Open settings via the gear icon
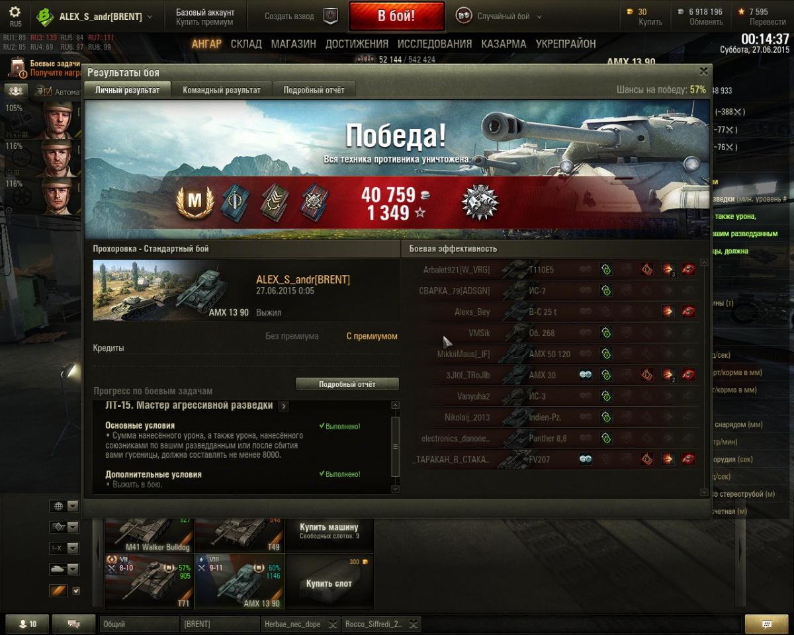This screenshot has width=794, height=635. (15, 12)
